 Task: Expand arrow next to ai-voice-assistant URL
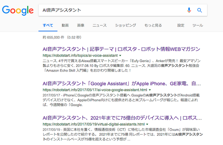(x=120, y=56)
